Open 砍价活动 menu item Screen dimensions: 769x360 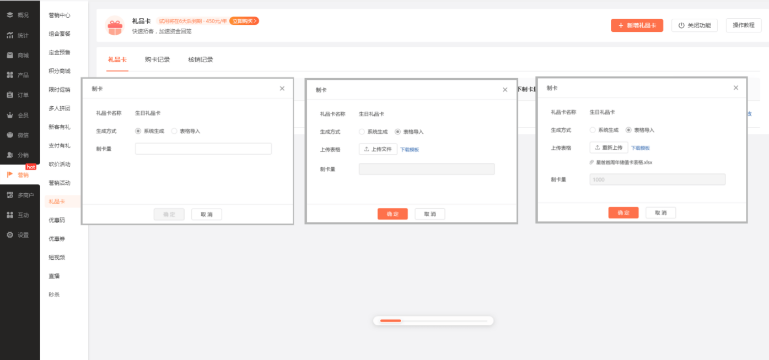point(60,164)
